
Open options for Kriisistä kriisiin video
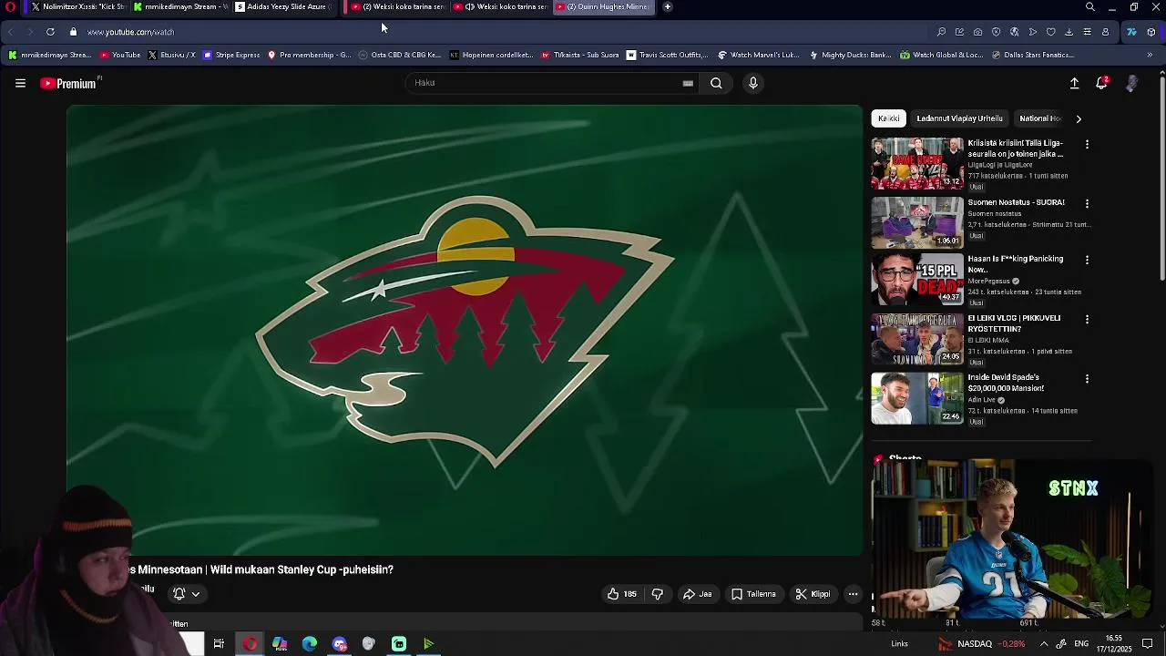tap(1087, 144)
